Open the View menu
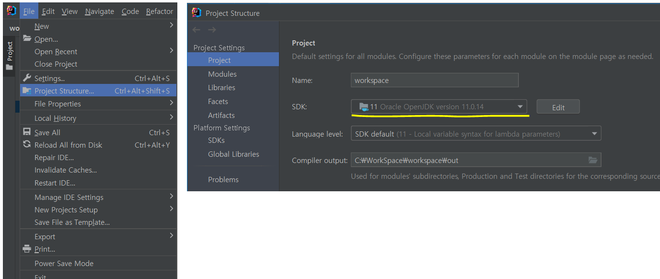Screen dimensions: 660x279 pos(69,11)
